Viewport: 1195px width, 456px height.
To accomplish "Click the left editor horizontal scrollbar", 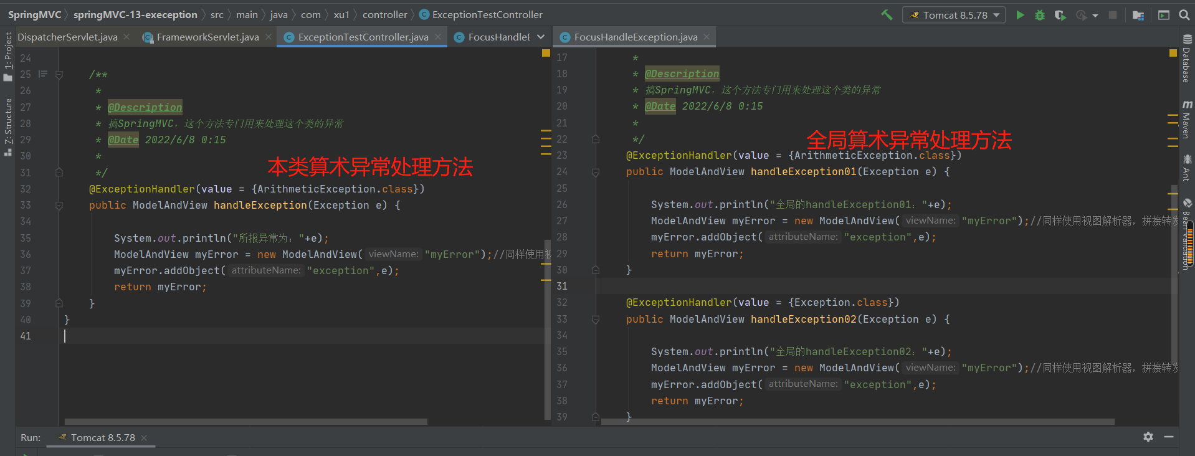I will 246,422.
